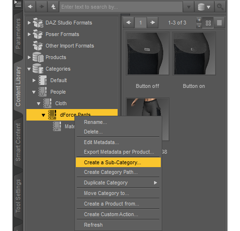The width and height of the screenshot is (240, 231).
Task: Click the magnifier search button
Action: tap(220, 7)
